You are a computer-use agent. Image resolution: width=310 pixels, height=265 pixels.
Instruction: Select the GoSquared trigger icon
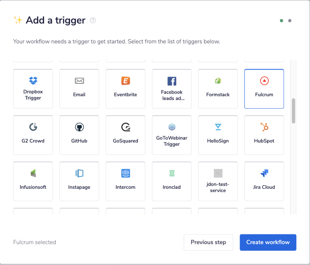pos(125,127)
